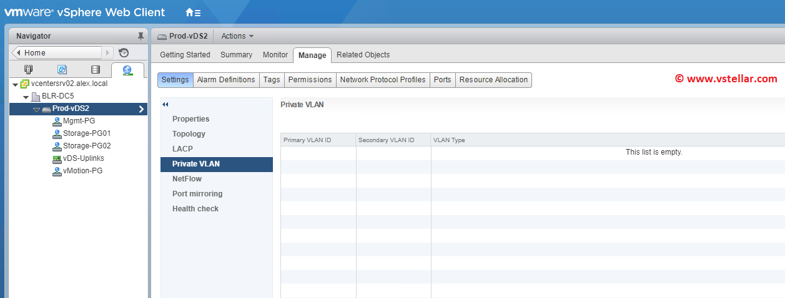Open the NetFlow settings page
This screenshot has height=298, width=785.
tap(187, 179)
